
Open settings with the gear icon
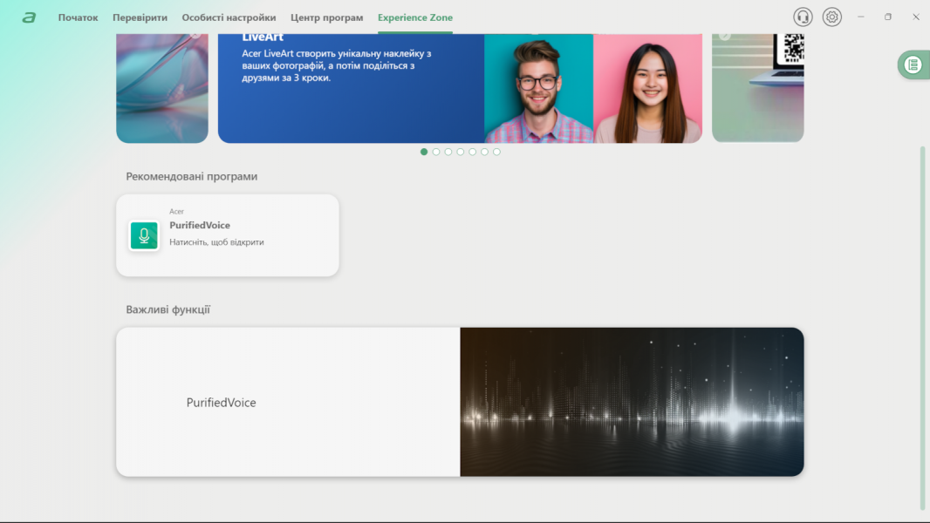[832, 17]
